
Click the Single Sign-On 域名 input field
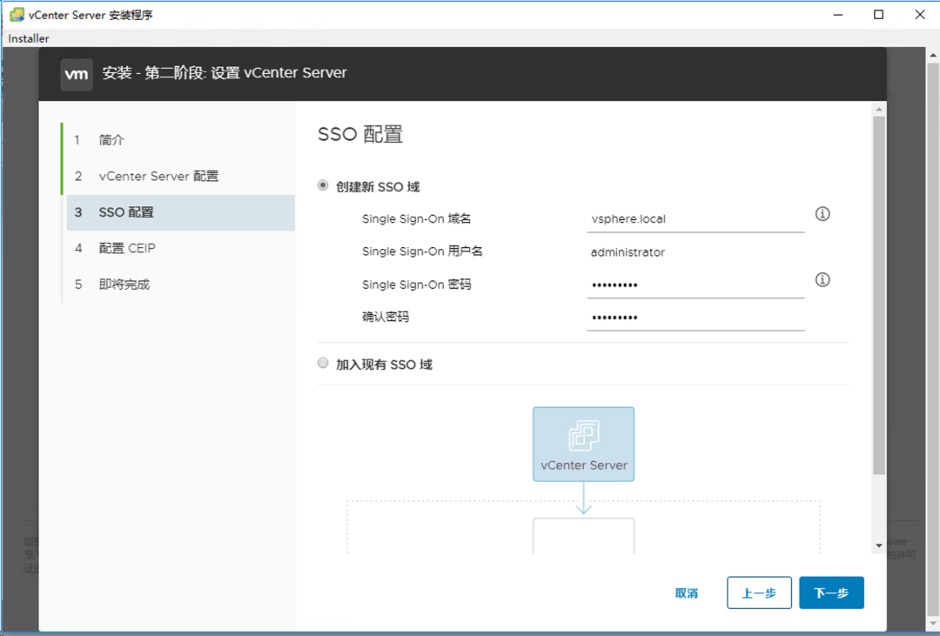pyautogui.click(x=695, y=218)
